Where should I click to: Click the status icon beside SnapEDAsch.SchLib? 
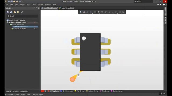(x=35, y=29)
